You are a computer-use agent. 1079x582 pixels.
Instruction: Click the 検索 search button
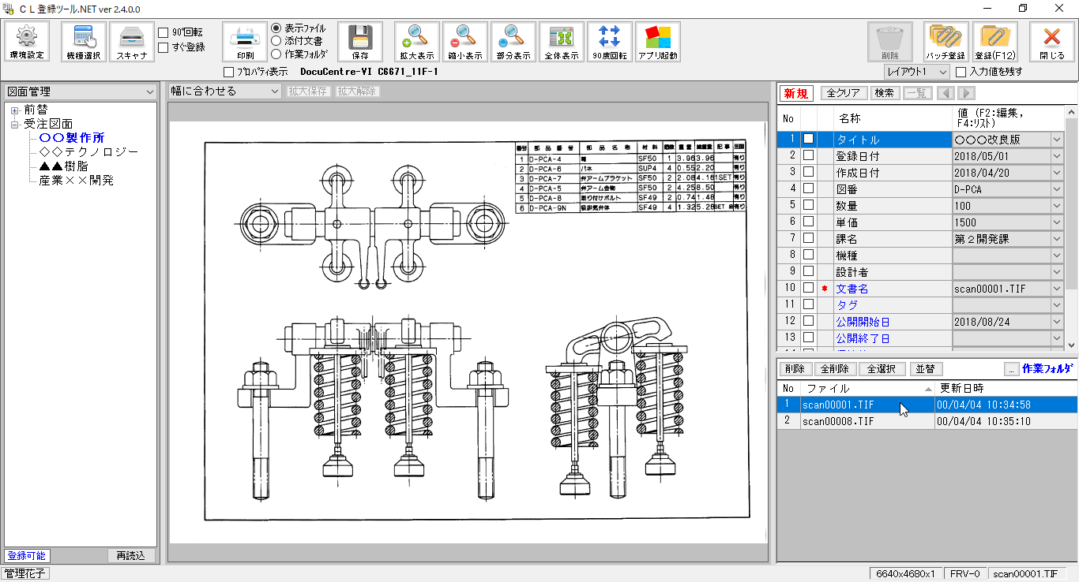coord(885,93)
